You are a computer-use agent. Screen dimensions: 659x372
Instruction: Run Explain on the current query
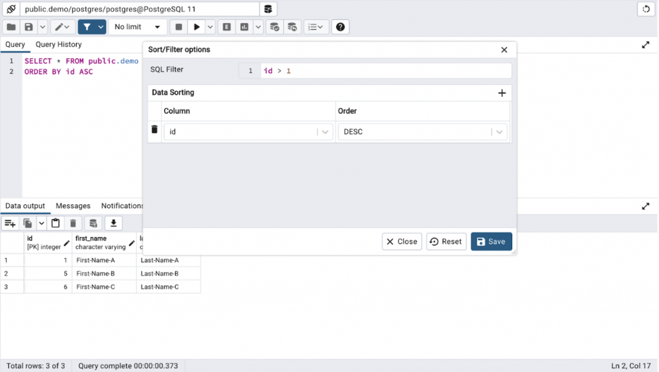(x=227, y=26)
